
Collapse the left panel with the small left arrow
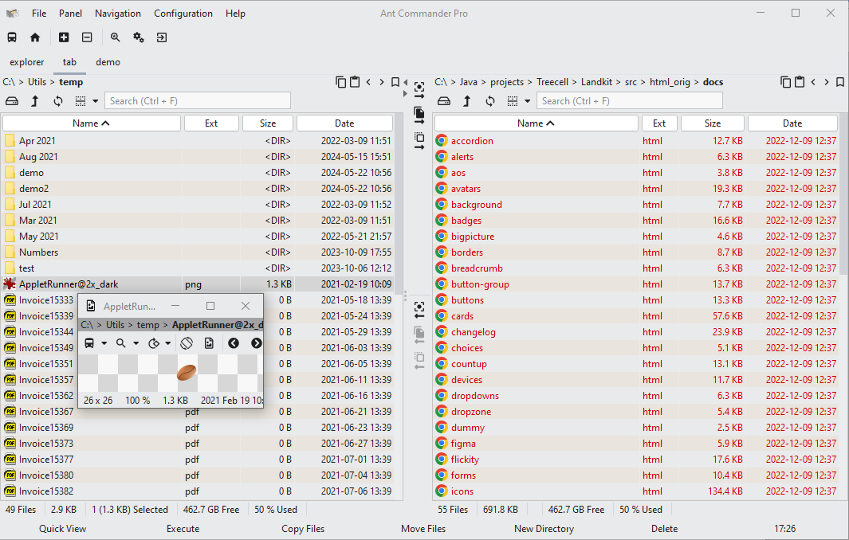point(406,83)
